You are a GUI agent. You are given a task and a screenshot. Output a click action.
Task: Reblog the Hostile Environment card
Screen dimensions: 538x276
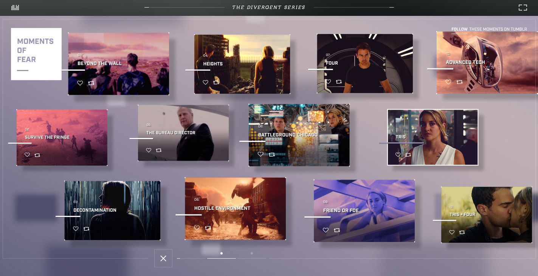pos(208,228)
